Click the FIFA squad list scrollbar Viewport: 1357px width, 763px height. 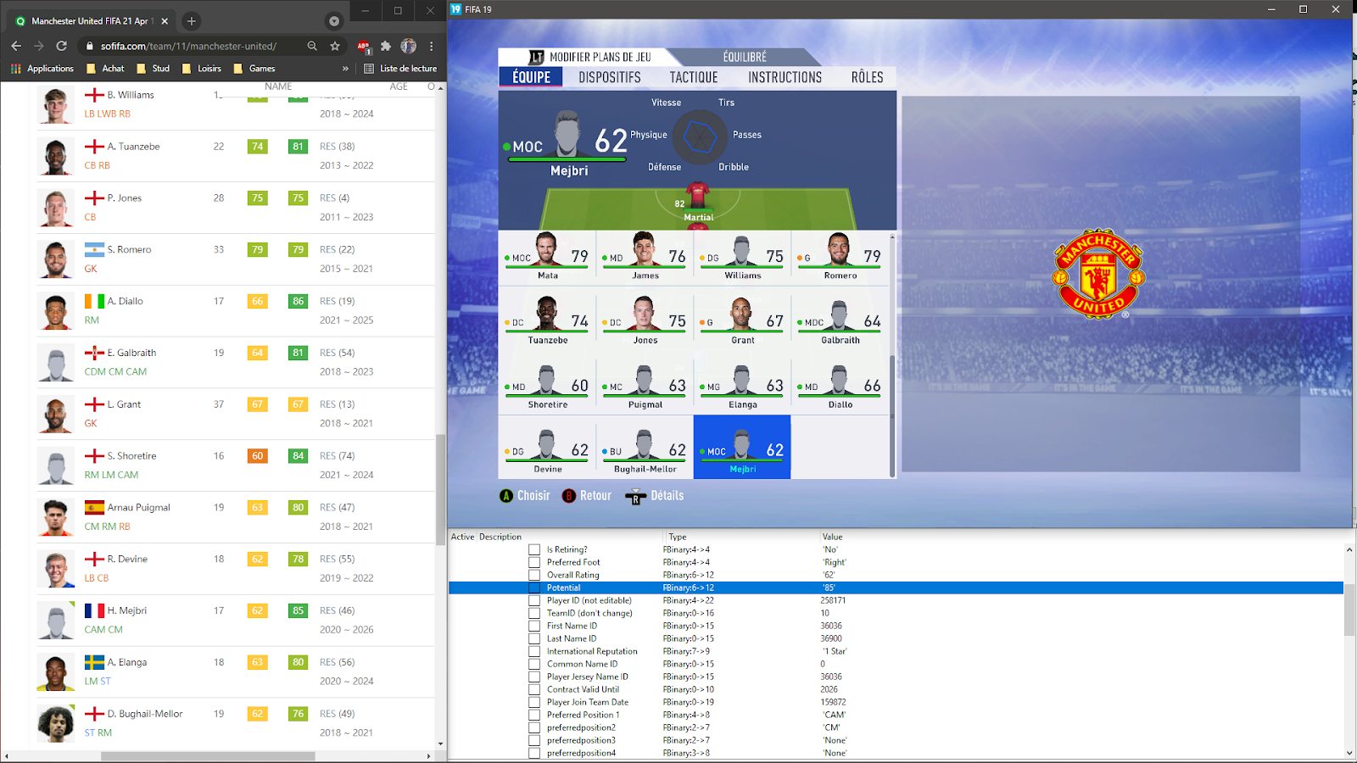pos(891,415)
